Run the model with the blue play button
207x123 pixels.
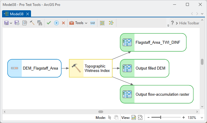click(x=56, y=23)
